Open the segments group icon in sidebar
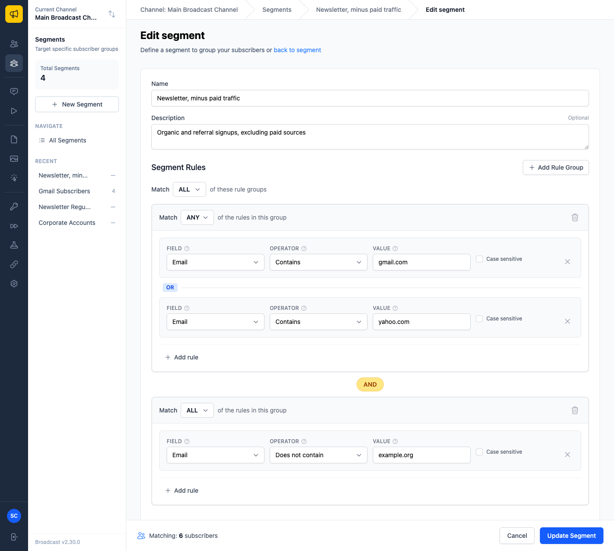614x551 pixels. click(x=14, y=63)
